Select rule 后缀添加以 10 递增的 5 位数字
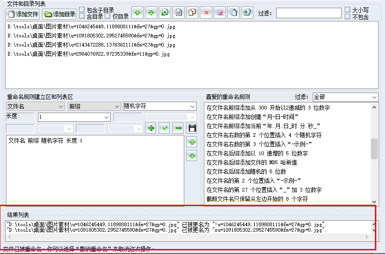385x254 pixels. (x=257, y=153)
